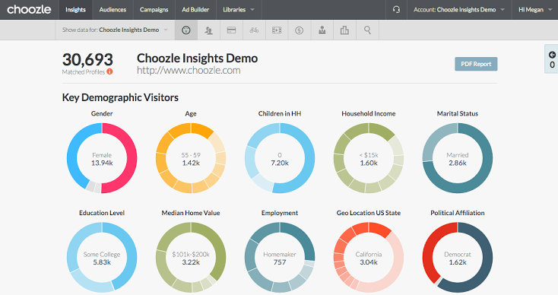558x295 pixels.
Task: Select the credit card purchases icon
Action: tap(231, 30)
